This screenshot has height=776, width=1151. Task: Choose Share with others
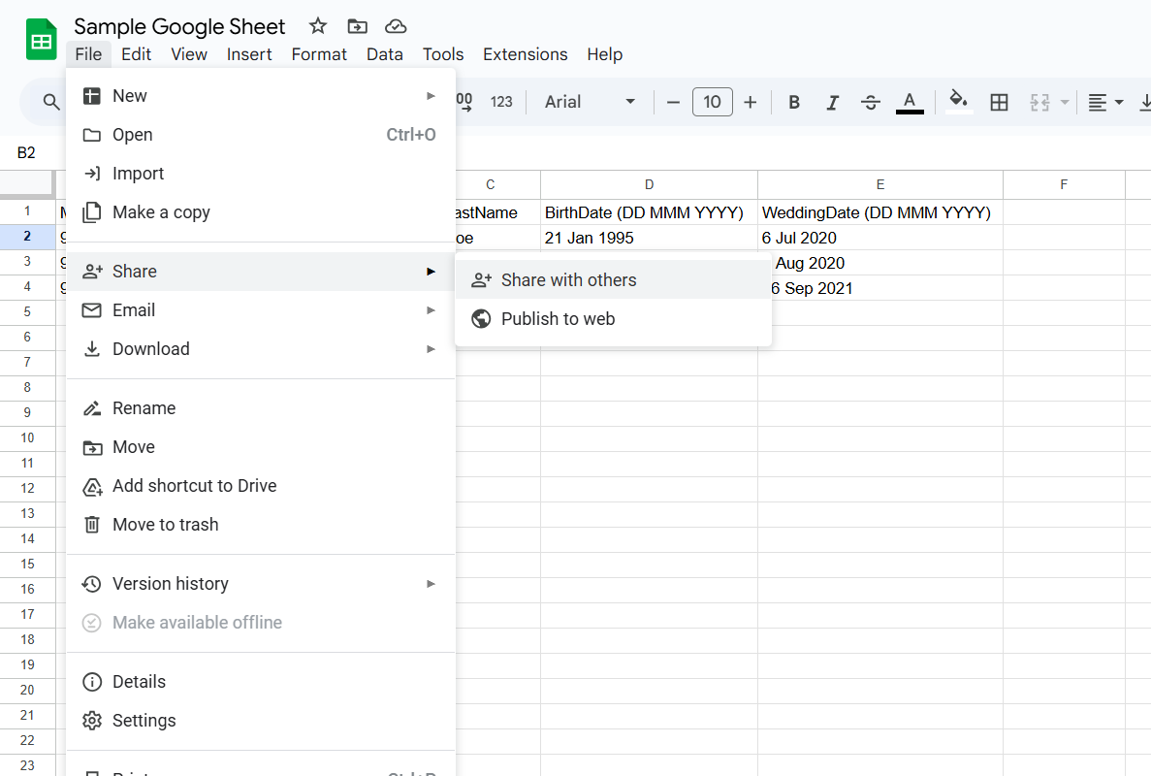click(x=613, y=280)
